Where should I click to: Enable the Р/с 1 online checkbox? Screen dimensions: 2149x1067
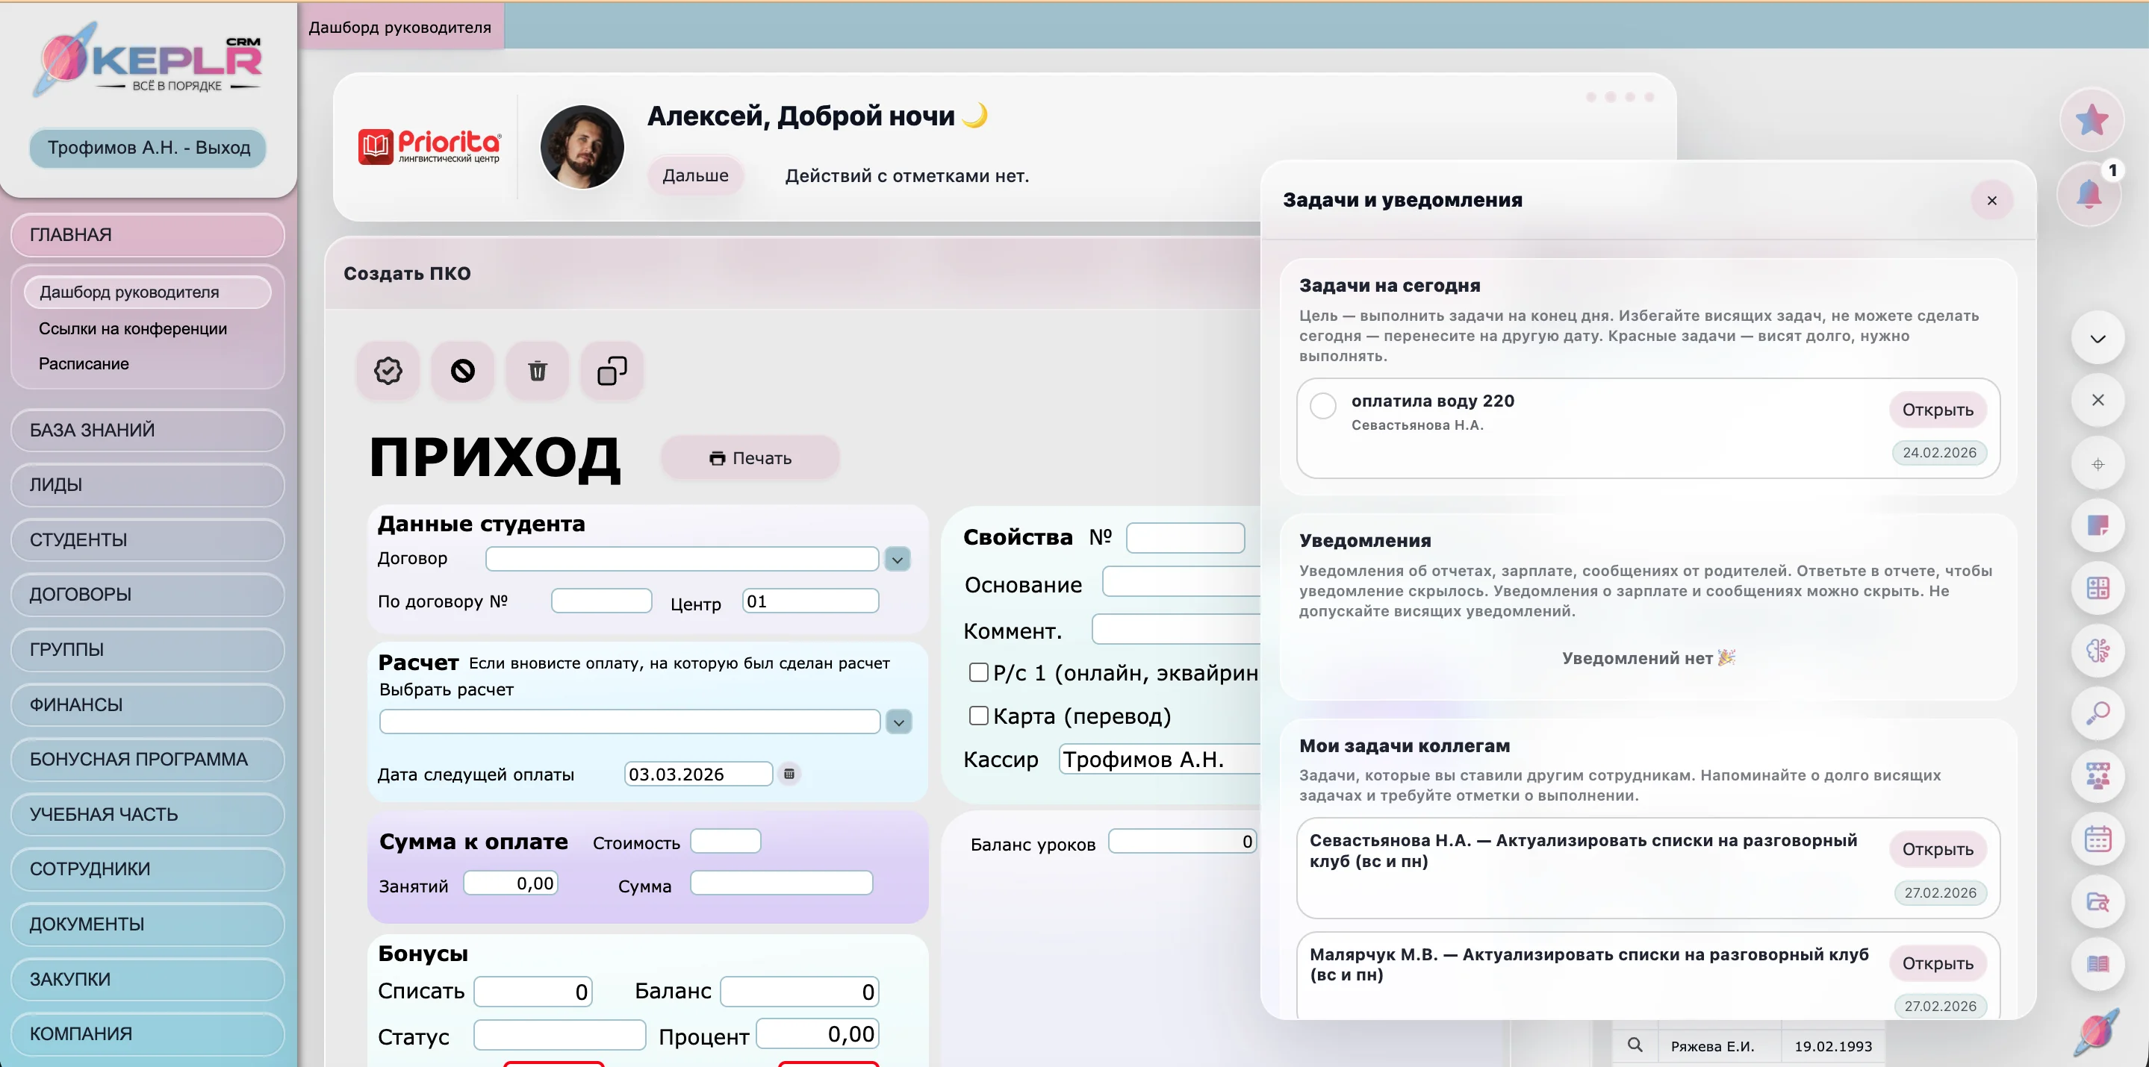click(979, 673)
